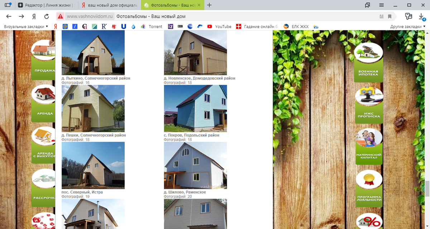Open the R bookmark icon
The height and width of the screenshot is (229, 430).
pyautogui.click(x=104, y=26)
